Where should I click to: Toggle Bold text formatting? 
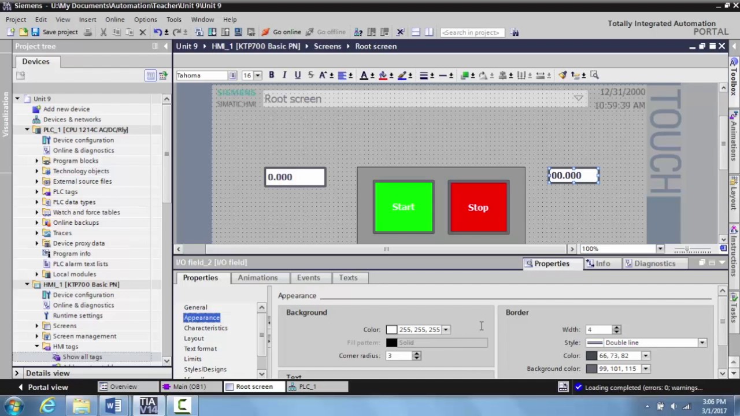click(x=271, y=75)
